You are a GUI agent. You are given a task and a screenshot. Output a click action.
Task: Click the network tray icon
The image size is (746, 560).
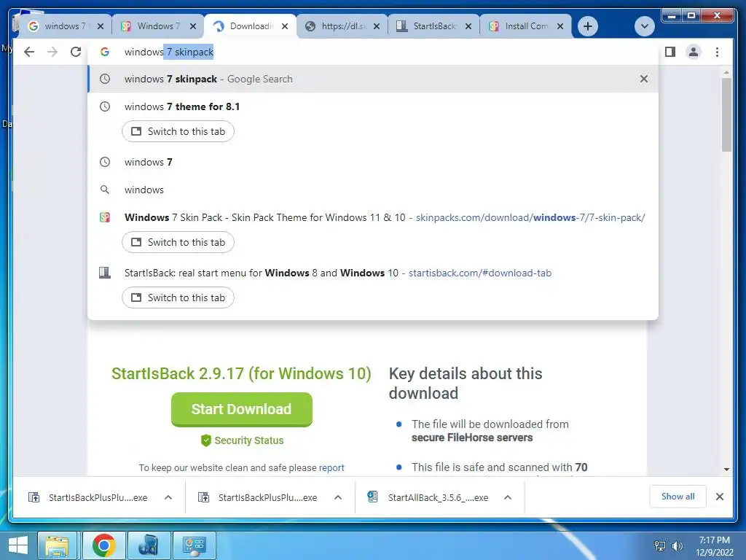(660, 546)
